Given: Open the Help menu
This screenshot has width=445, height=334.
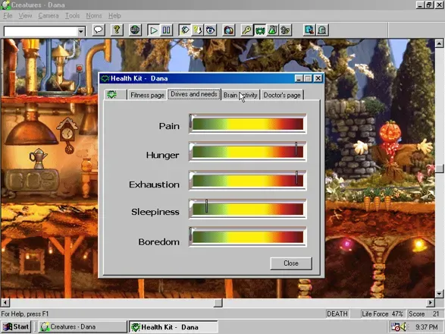Looking at the screenshot, I should pos(114,16).
